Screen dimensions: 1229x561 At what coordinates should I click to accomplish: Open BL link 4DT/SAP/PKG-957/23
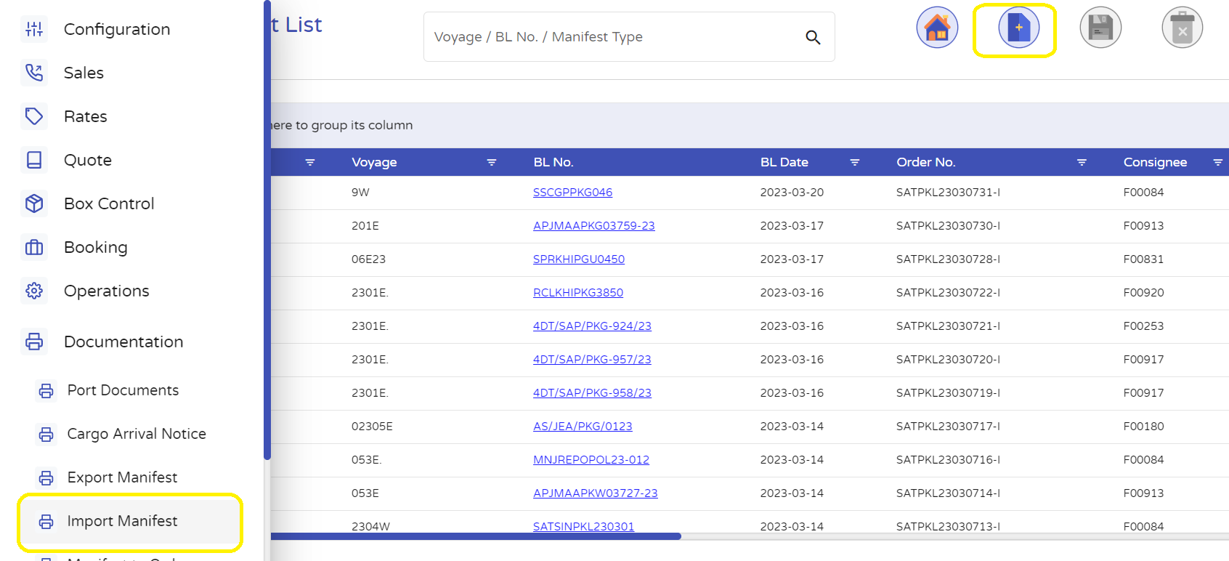[592, 360]
